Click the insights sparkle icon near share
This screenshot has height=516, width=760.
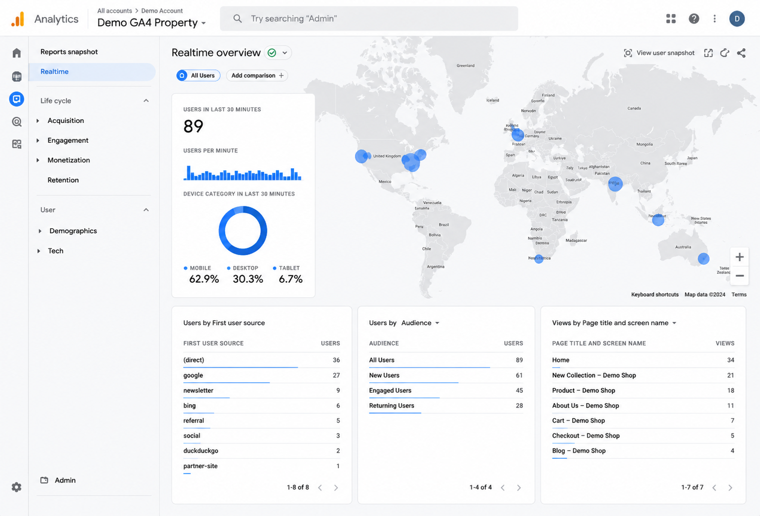coord(725,53)
